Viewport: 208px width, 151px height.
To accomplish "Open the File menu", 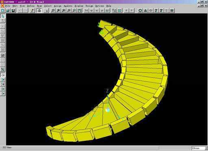I will tap(8, 6).
